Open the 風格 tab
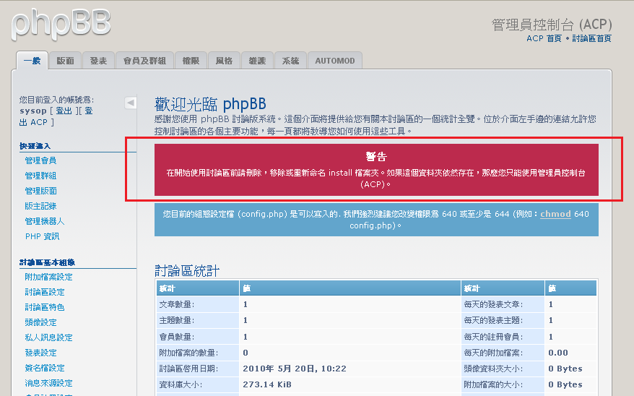Screen dimensions: 634x396 [224, 61]
